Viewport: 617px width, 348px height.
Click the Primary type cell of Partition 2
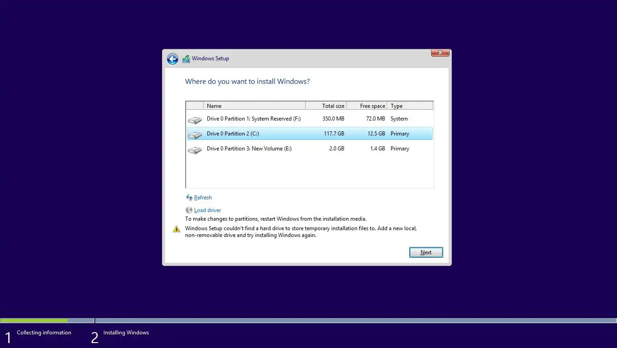[400, 134]
